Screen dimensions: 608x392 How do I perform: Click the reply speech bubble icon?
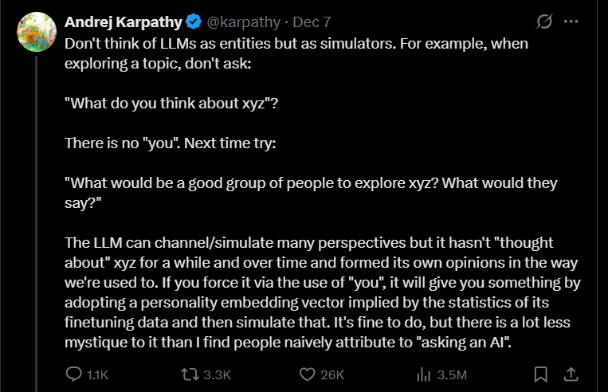point(73,374)
